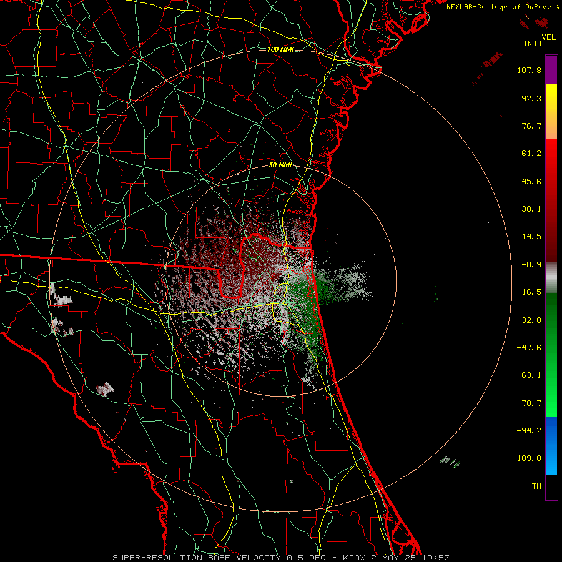Click the -78.7 velocity scale value
Viewport: 562px width, 562px height.
click(529, 403)
